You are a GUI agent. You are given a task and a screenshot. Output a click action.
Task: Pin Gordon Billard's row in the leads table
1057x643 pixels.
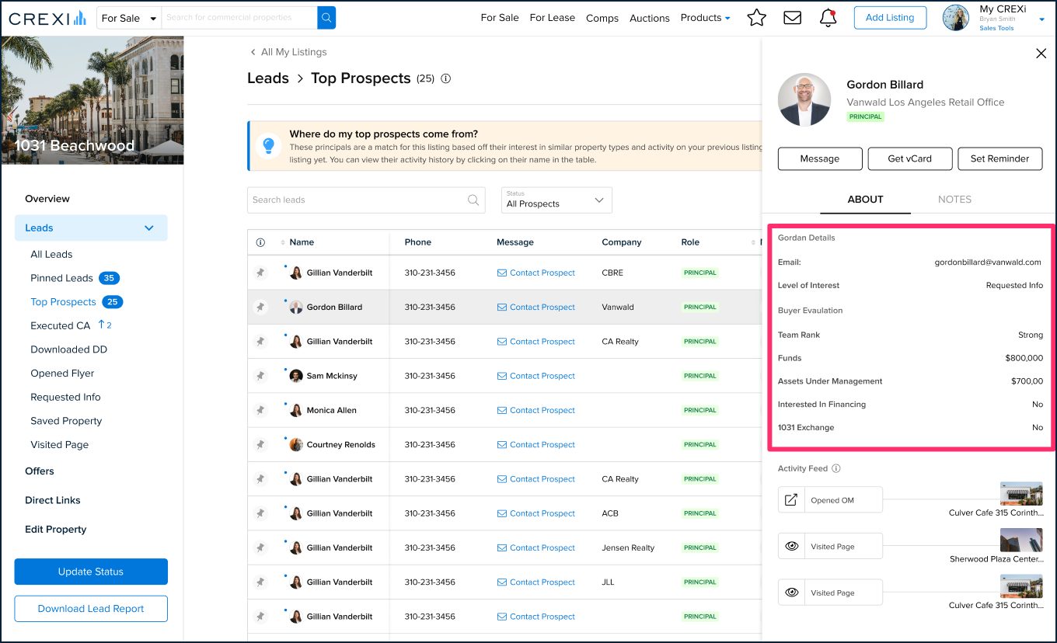pyautogui.click(x=260, y=307)
